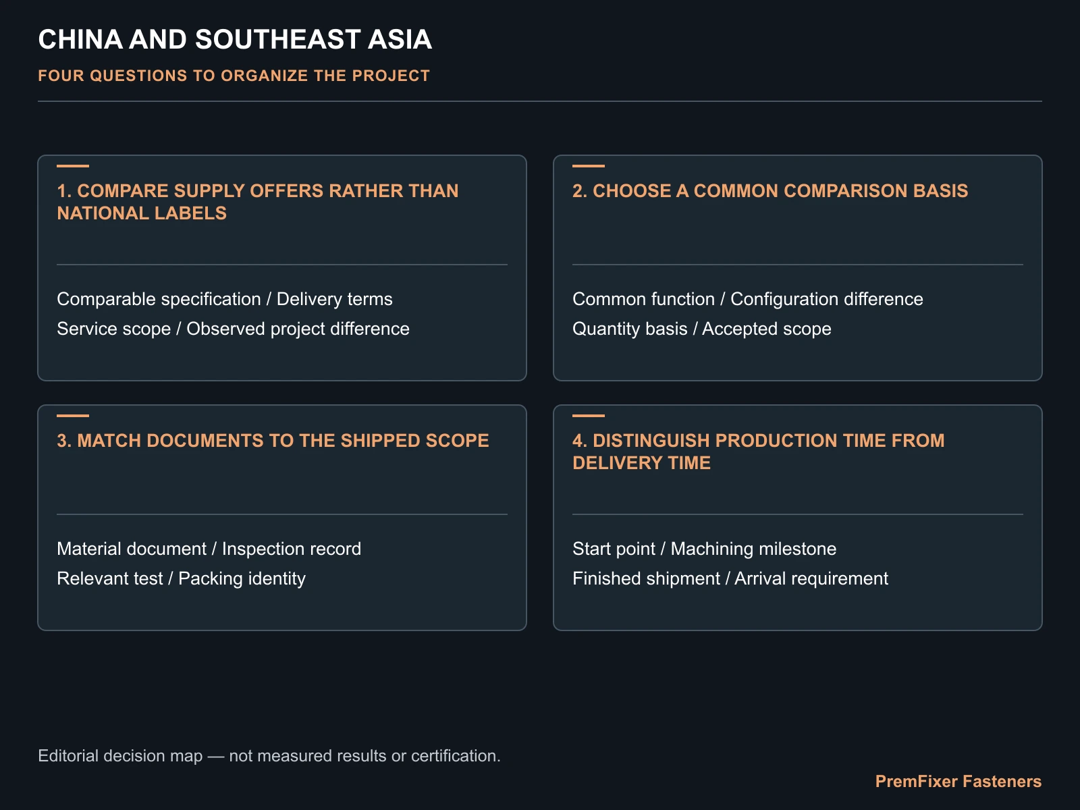Click heading '3. MATCH DOCUMENTS TO THE SHIPPED SCOPE'
This screenshot has height=810, width=1080.
(273, 441)
